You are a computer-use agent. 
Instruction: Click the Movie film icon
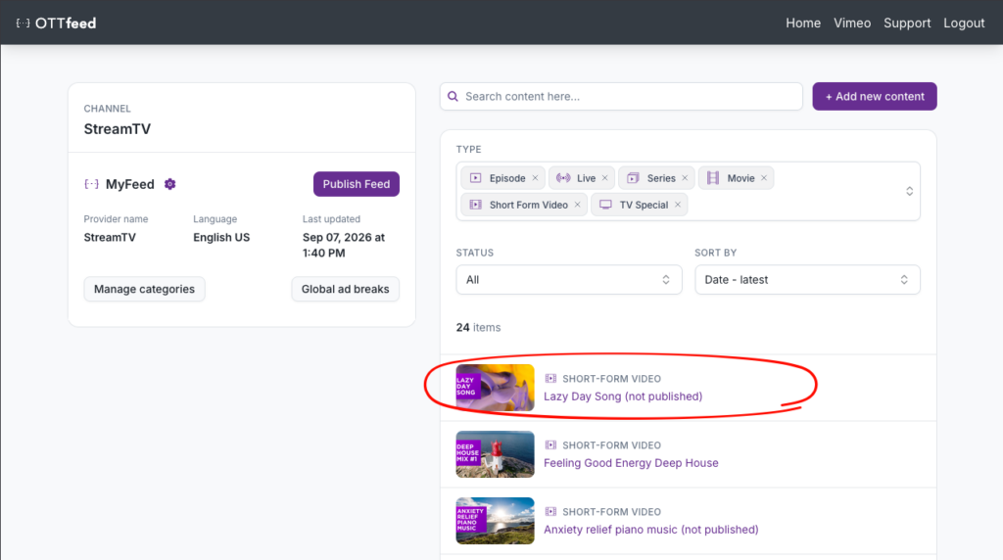[713, 178]
